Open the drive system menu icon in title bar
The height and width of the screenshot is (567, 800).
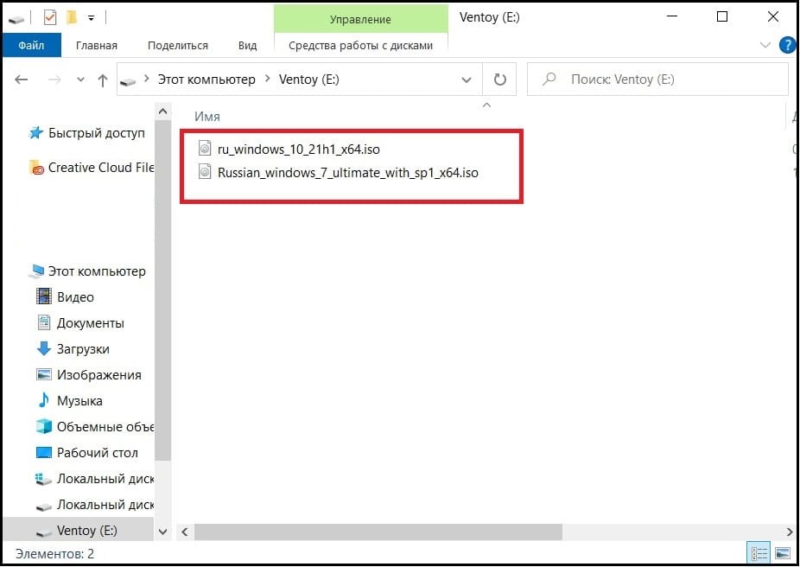pyautogui.click(x=16, y=19)
